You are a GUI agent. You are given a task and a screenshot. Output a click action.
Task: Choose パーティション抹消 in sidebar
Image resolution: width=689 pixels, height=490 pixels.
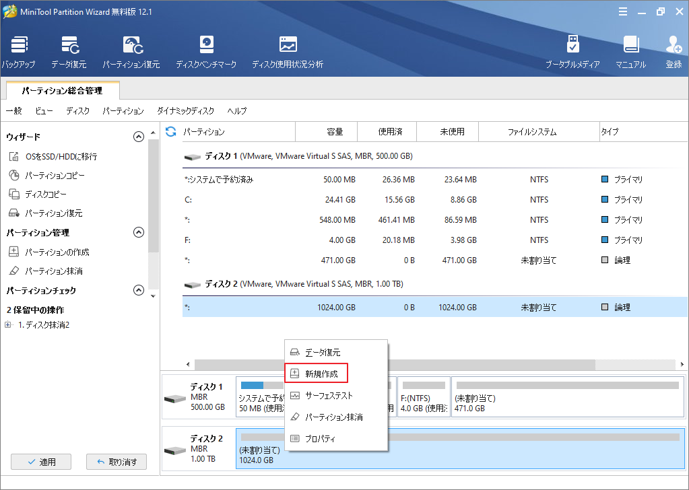coord(45,271)
